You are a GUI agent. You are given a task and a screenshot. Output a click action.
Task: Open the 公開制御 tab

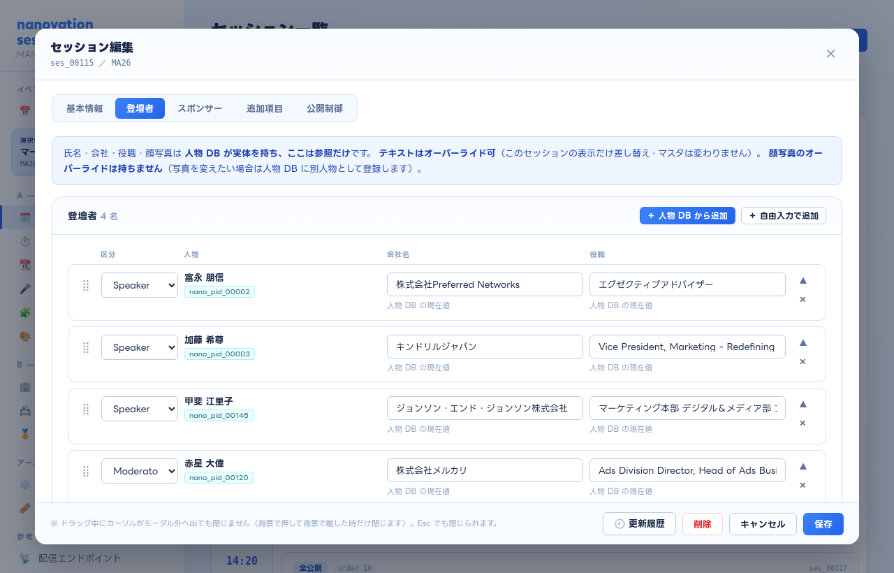tap(325, 108)
